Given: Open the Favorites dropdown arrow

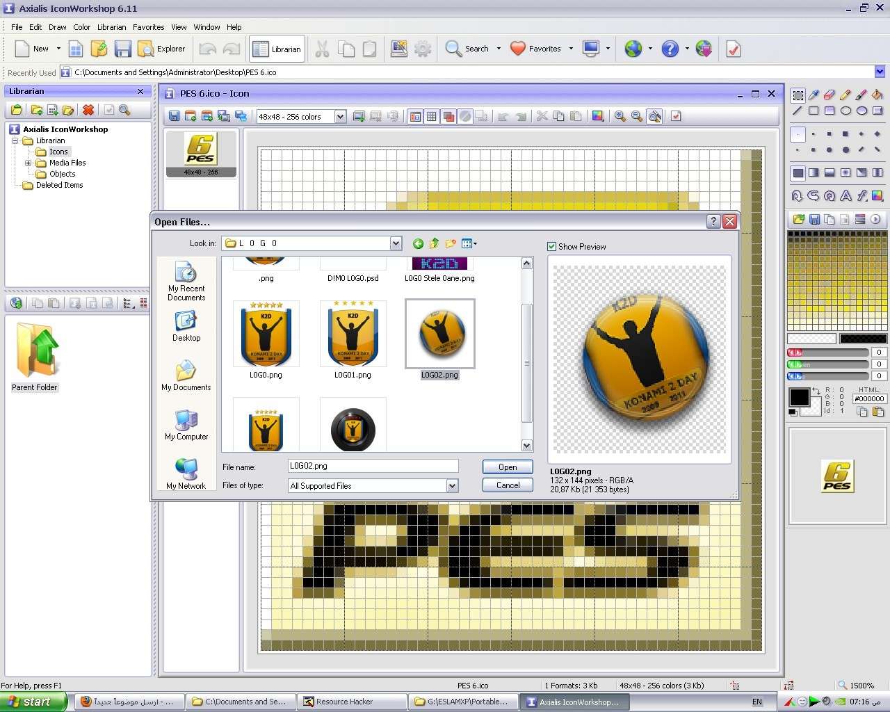Looking at the screenshot, I should [571, 49].
